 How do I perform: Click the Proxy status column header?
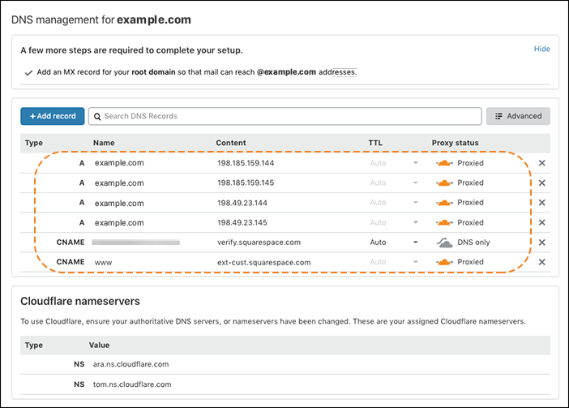click(x=455, y=143)
